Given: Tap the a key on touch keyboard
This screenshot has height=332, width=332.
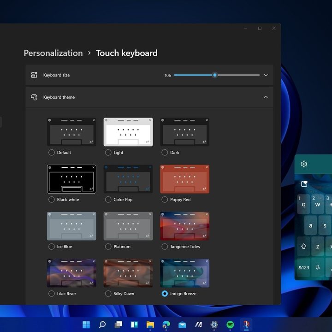Looking at the screenshot, I should tap(310, 225).
